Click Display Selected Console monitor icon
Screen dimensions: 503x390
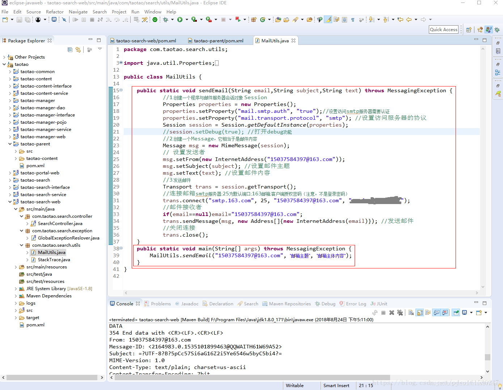(465, 313)
